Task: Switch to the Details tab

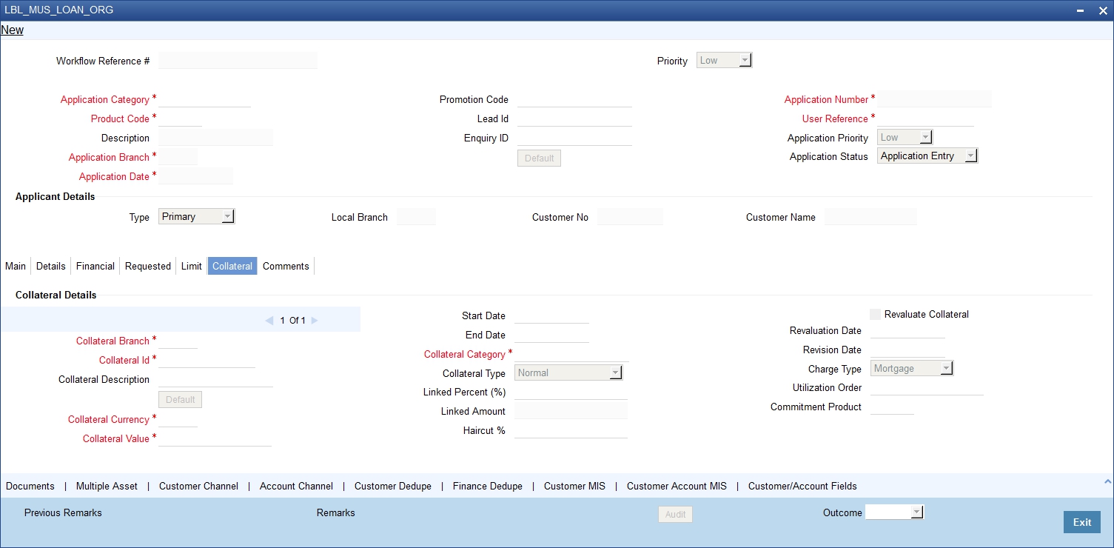Action: tap(51, 266)
